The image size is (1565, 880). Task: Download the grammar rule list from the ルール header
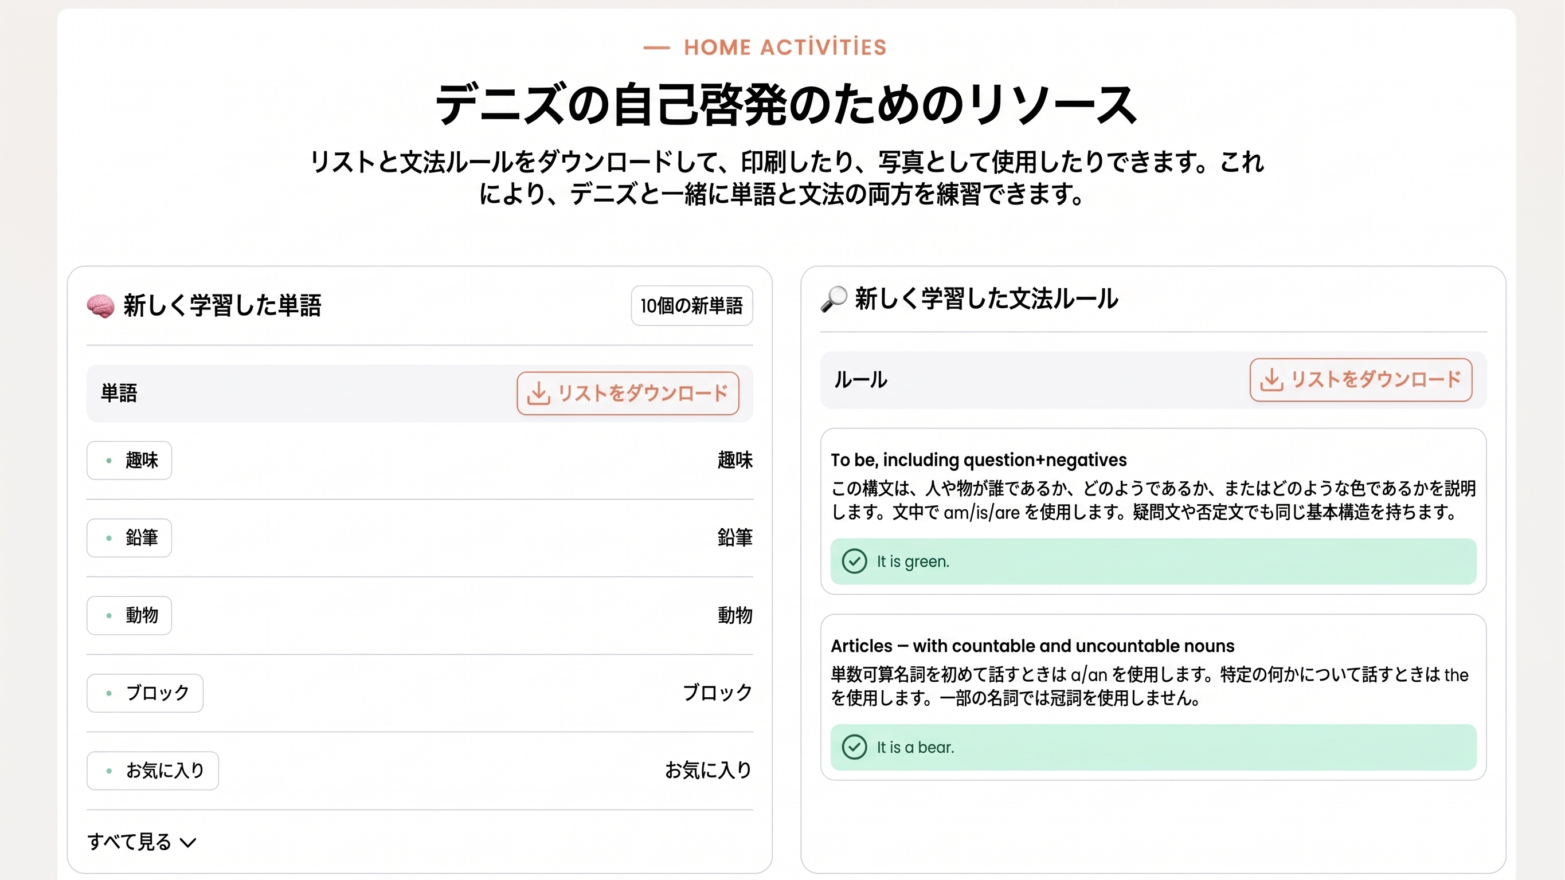coord(1361,380)
